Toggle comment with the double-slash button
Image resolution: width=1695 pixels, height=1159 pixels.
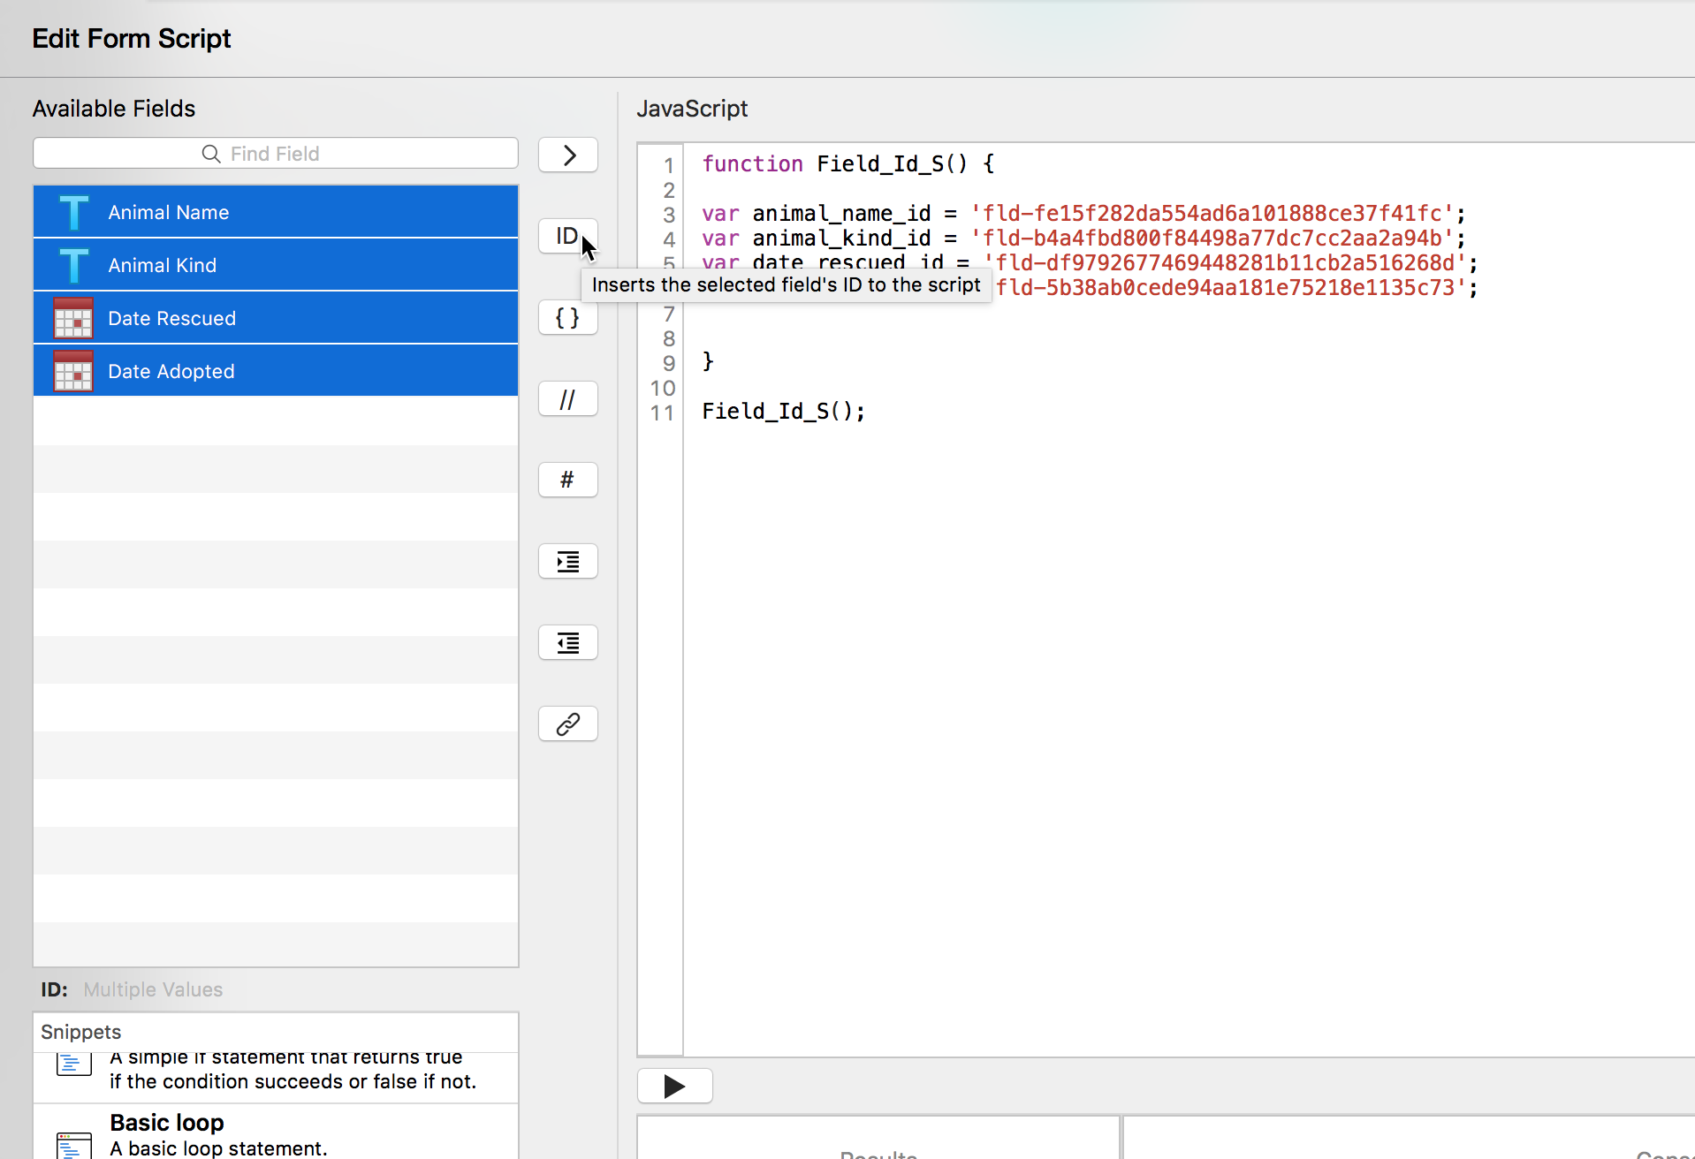(x=568, y=399)
